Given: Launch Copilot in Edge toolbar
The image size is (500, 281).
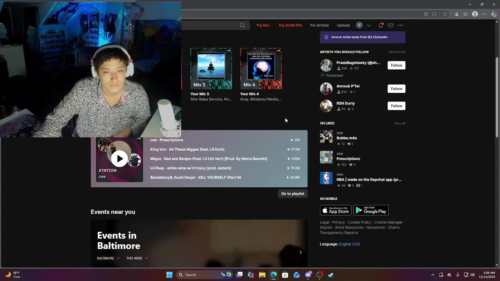Looking at the screenshot, I should (494, 14).
